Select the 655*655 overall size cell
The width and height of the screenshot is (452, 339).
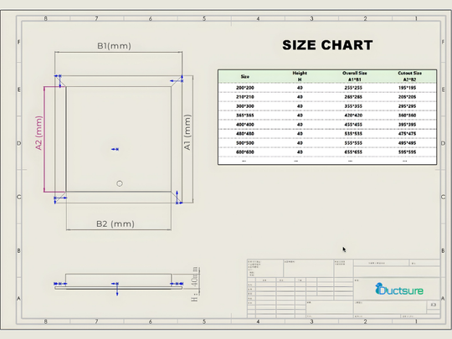pyautogui.click(x=353, y=152)
